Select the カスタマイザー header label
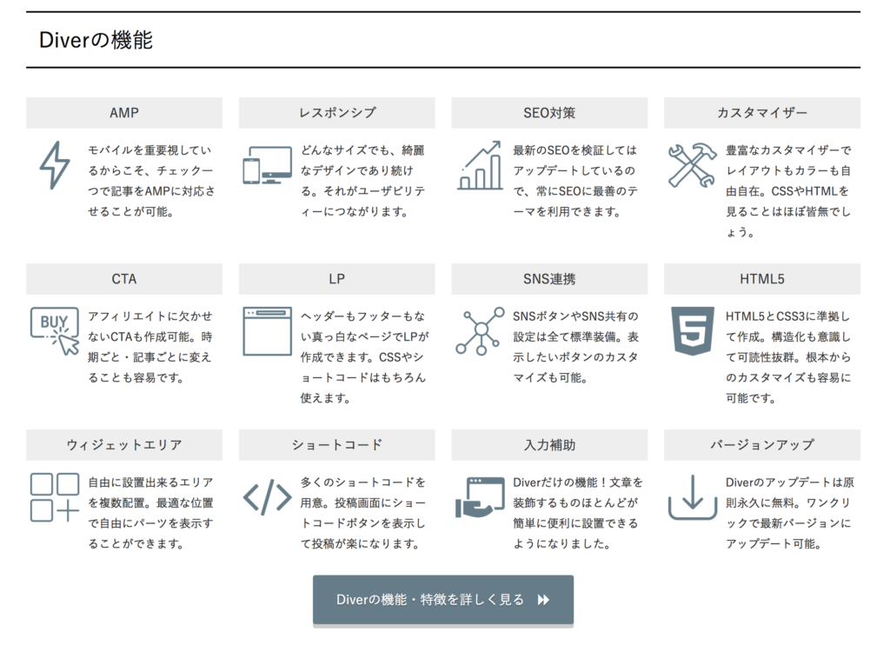Image resolution: width=890 pixels, height=652 pixels. [762, 112]
